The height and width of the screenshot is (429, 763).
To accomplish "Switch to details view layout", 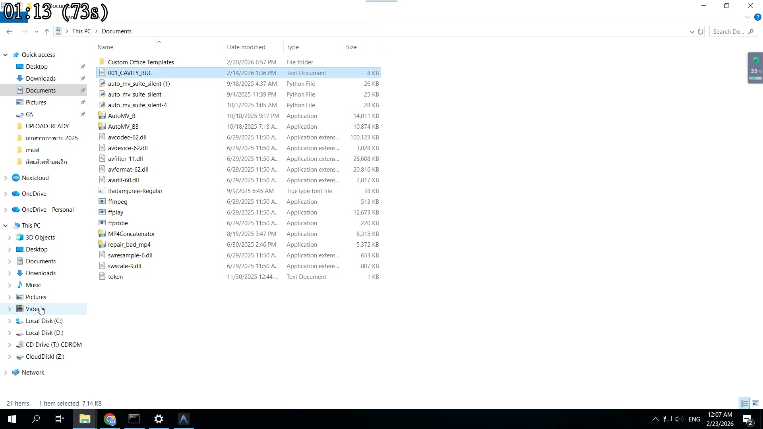I will click(x=744, y=404).
